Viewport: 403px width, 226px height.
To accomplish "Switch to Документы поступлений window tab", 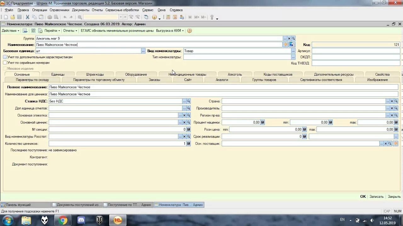I will (77, 205).
